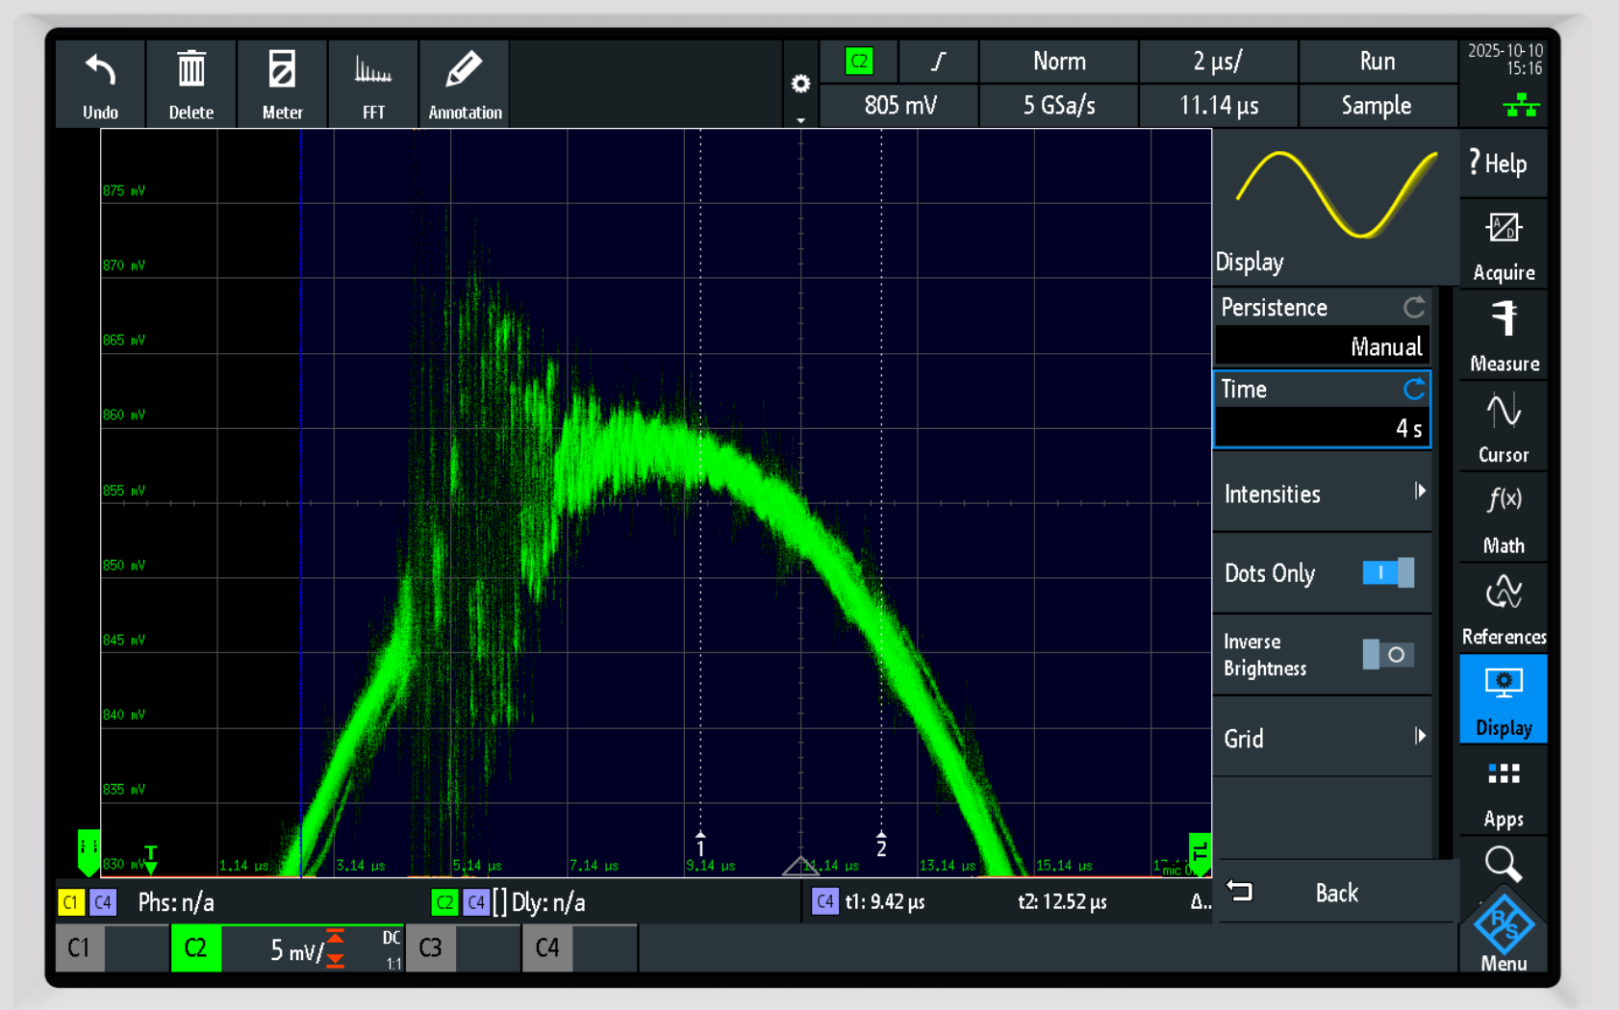Toggle Inverse Brightness on
Screen dimensions: 1619x1010
[x=1388, y=654]
